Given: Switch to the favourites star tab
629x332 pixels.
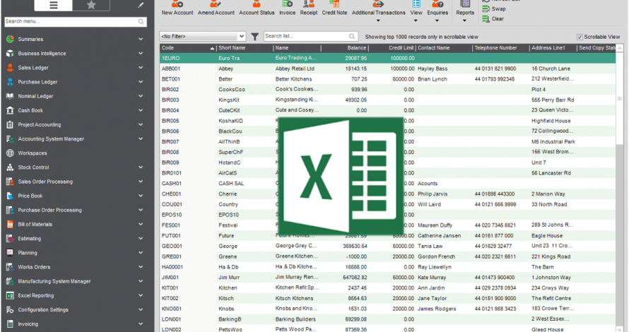Looking at the screenshot, I should (x=91, y=5).
